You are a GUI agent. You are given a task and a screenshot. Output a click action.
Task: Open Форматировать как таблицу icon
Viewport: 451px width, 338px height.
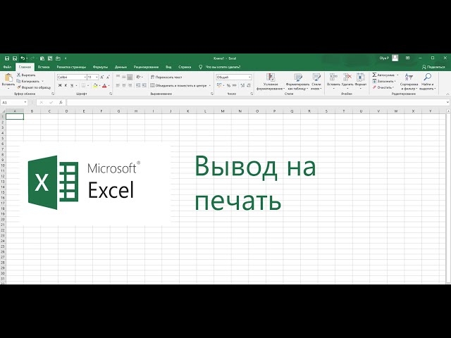[x=298, y=77]
